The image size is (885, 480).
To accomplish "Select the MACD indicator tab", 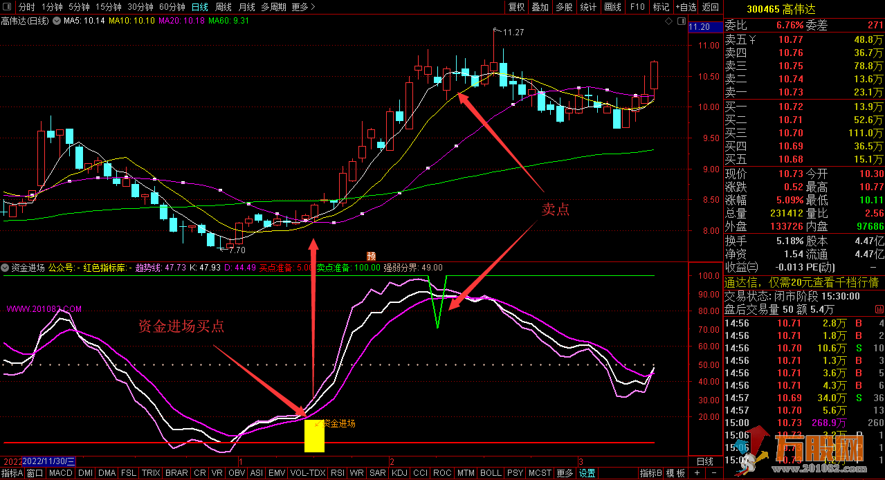I will [x=60, y=473].
